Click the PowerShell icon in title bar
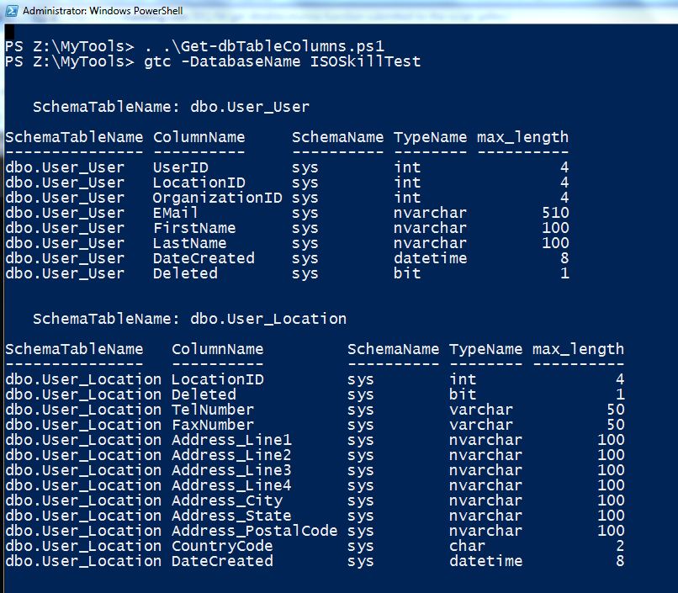678x593 pixels. point(12,10)
